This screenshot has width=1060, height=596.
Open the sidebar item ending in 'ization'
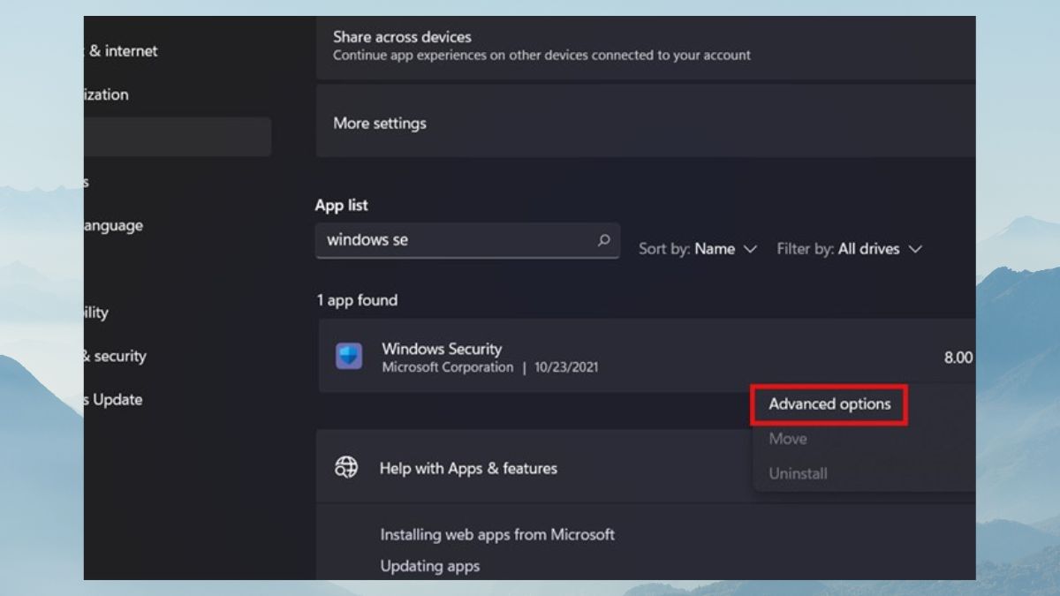pyautogui.click(x=106, y=94)
